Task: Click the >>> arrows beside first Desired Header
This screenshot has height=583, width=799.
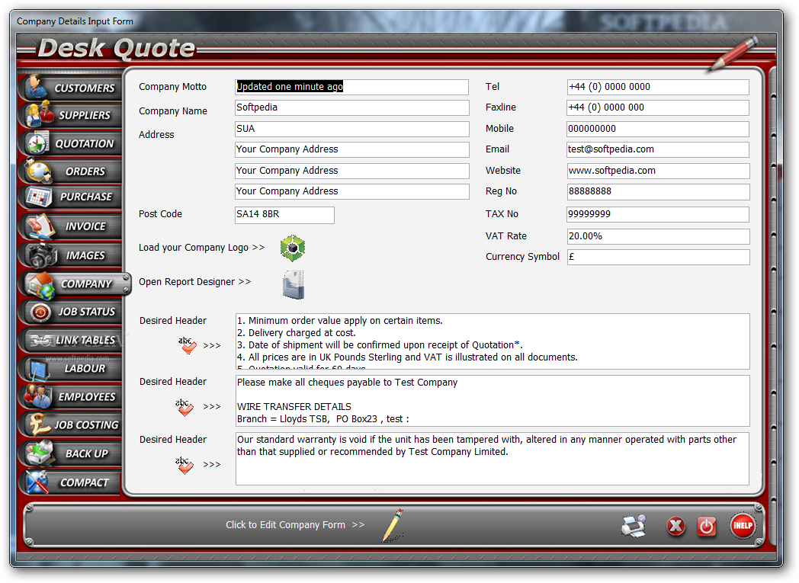Action: 212,346
